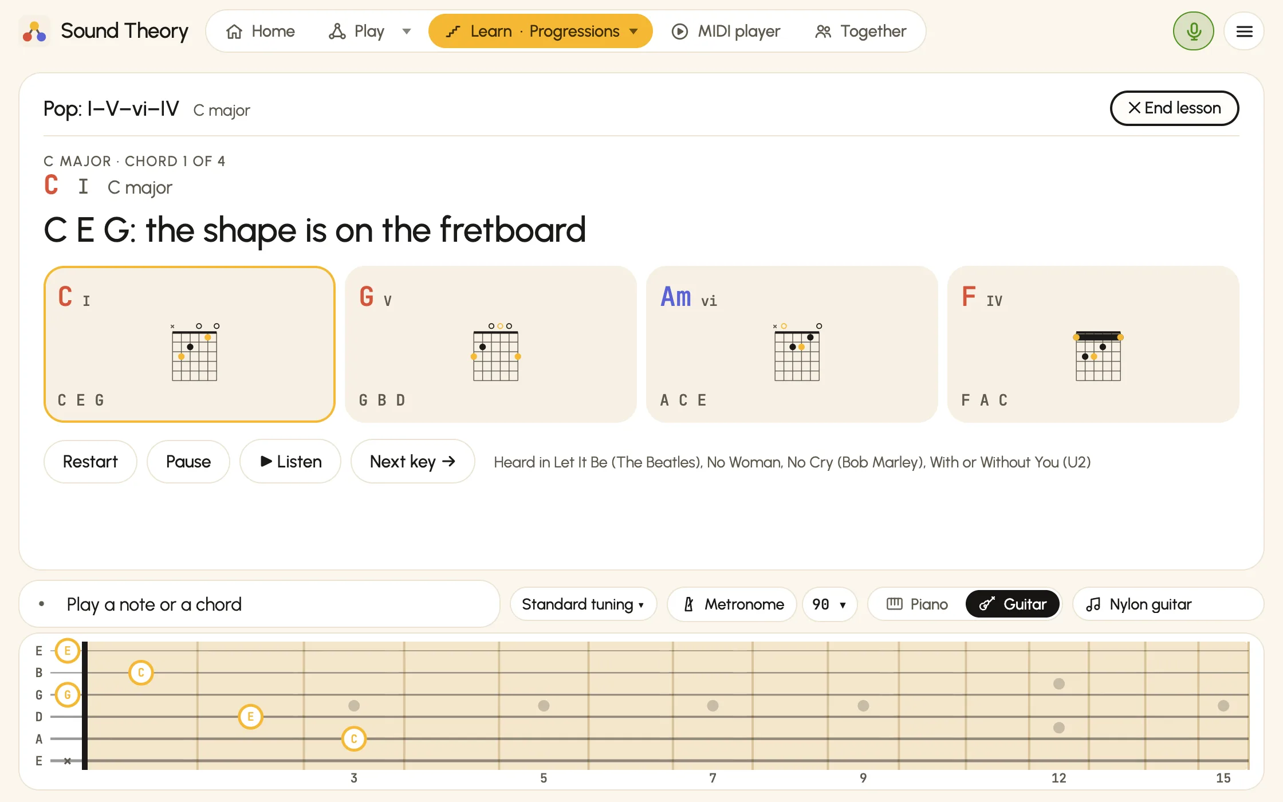
Task: Click the C chord fingering diagram
Action: [x=195, y=352]
